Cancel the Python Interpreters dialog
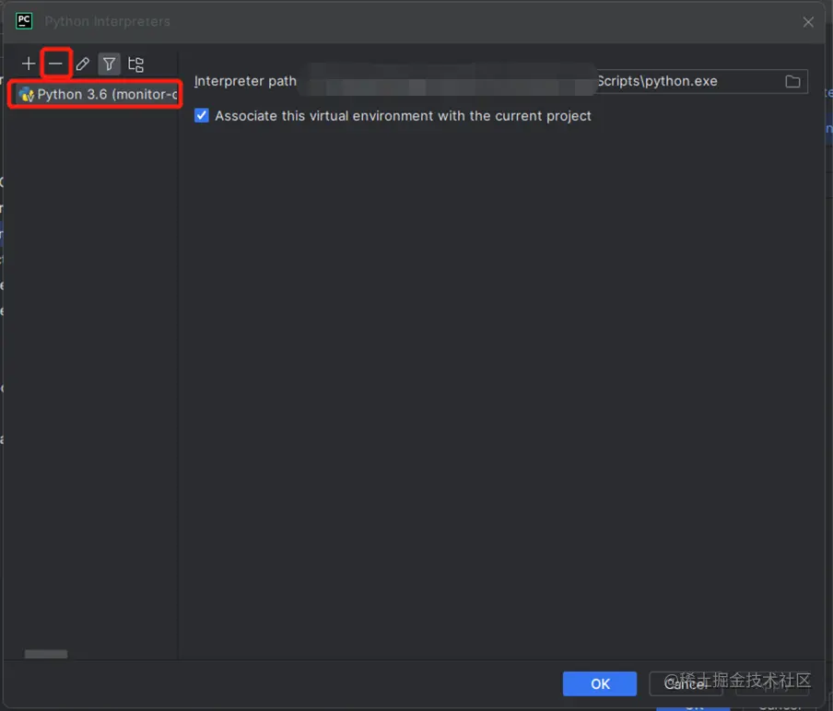The width and height of the screenshot is (833, 711). [686, 684]
